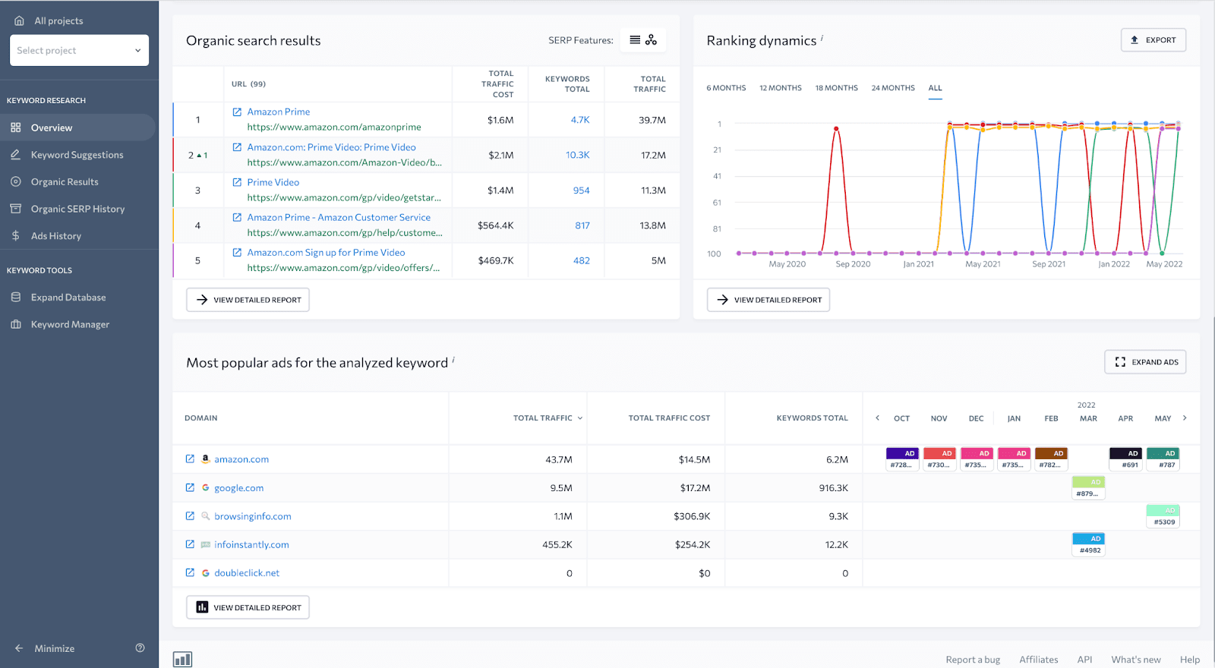Screen dimensions: 1215x668
Task: Toggle SERP features list view icon
Action: coord(635,40)
